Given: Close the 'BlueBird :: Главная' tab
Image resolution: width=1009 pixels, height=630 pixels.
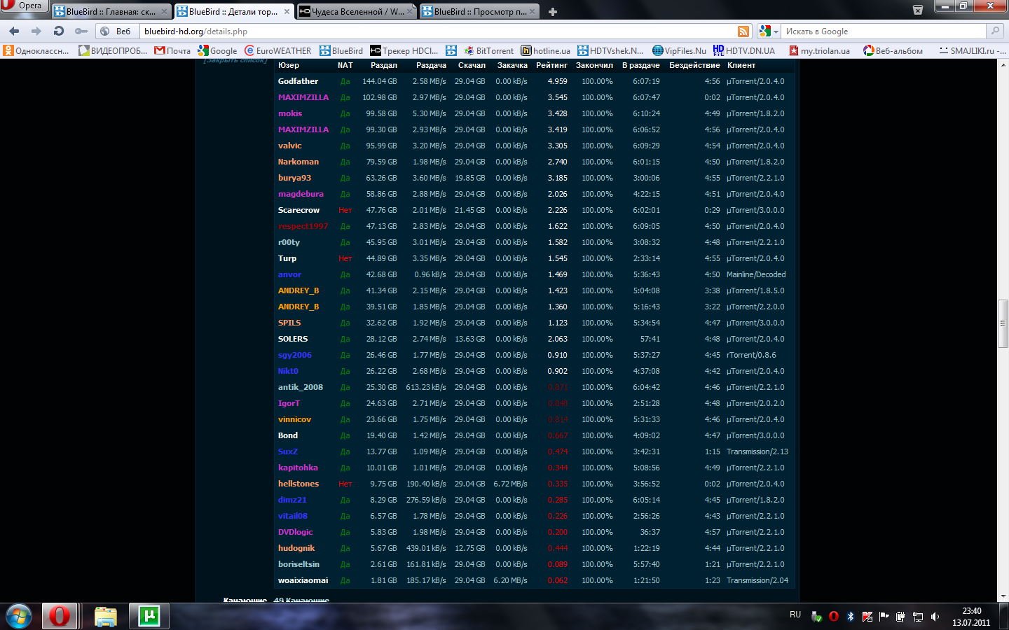Looking at the screenshot, I should pyautogui.click(x=164, y=12).
